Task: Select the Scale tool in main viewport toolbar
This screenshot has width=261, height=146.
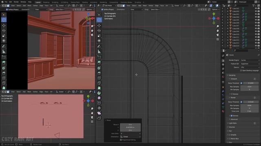Action: [99, 36]
